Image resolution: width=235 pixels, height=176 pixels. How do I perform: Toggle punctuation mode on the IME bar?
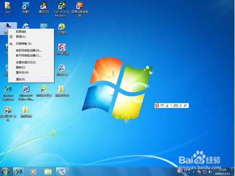tap(172, 106)
